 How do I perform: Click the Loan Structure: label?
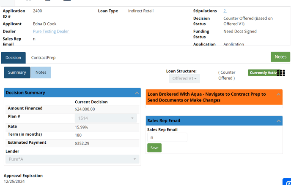pyautogui.click(x=181, y=71)
